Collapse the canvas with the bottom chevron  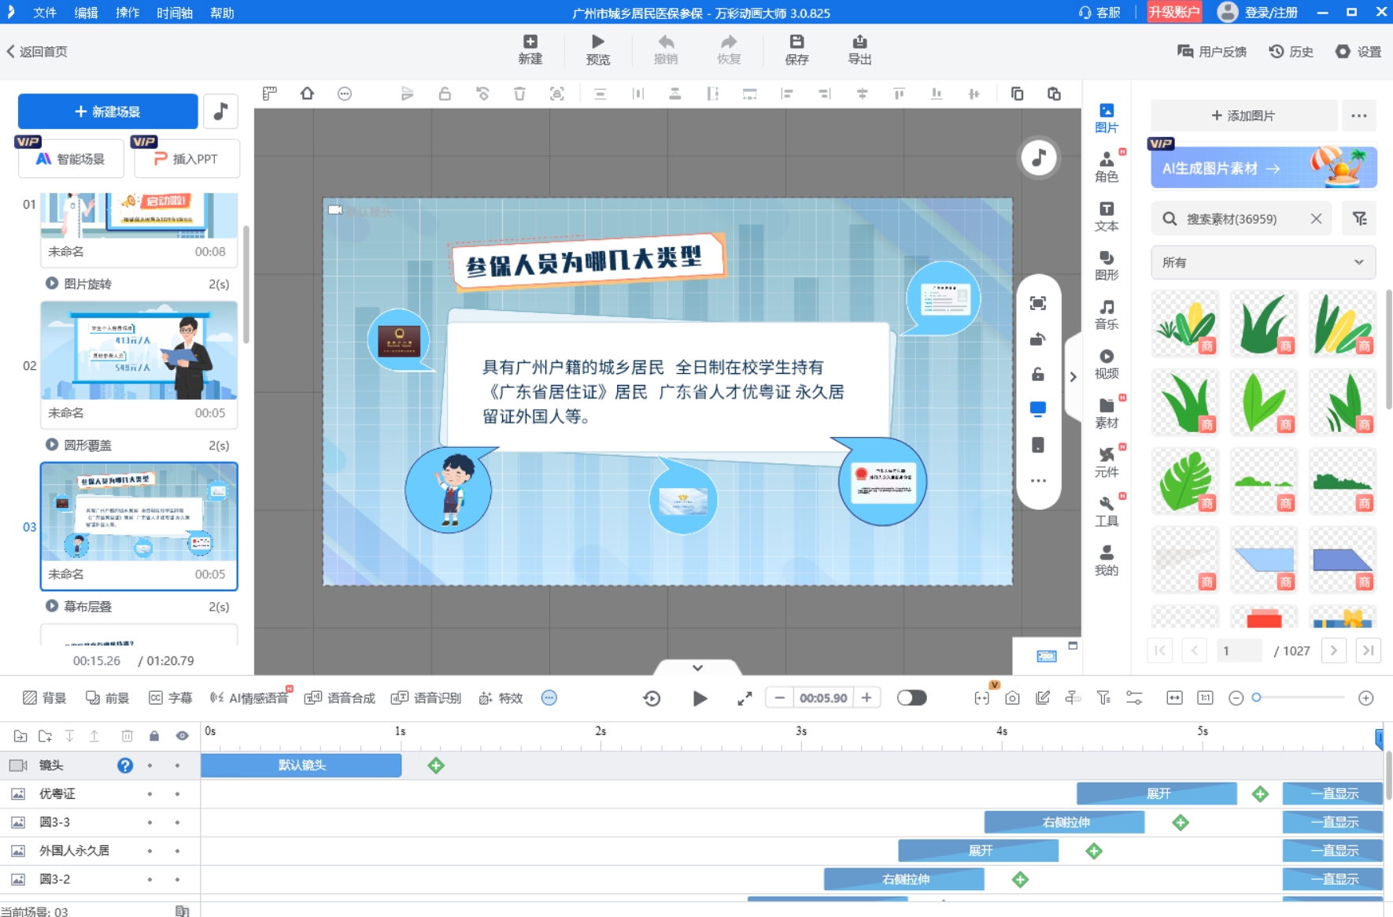click(697, 667)
